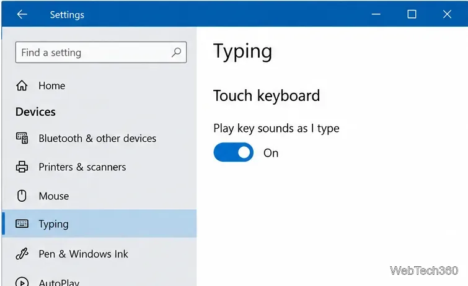This screenshot has height=286, width=468.
Task: Open Bluetooth & other devices page
Action: (x=99, y=139)
